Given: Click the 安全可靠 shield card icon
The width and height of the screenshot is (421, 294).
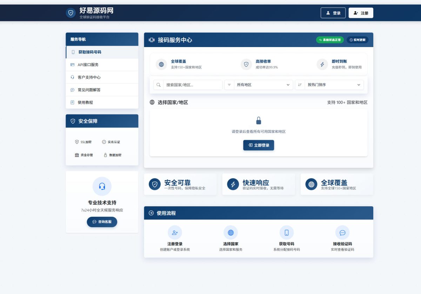Looking at the screenshot, I should coord(155,184).
